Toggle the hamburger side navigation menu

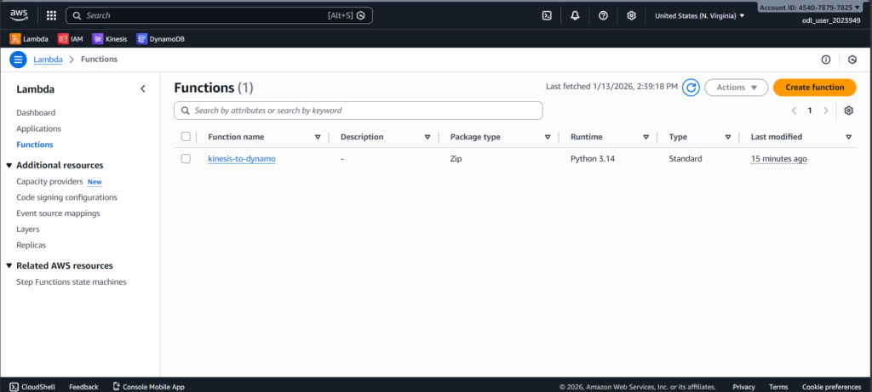[x=18, y=60]
